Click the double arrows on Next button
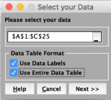The width and height of the screenshot is (111, 100). [x=95, y=89]
